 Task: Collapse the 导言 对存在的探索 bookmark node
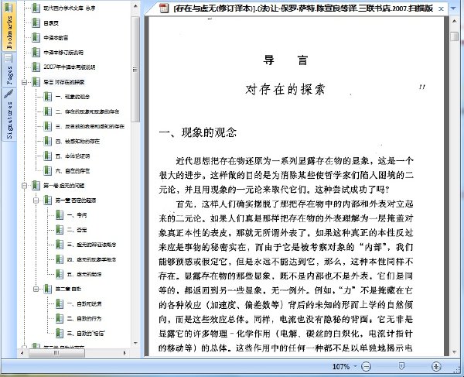click(x=25, y=82)
